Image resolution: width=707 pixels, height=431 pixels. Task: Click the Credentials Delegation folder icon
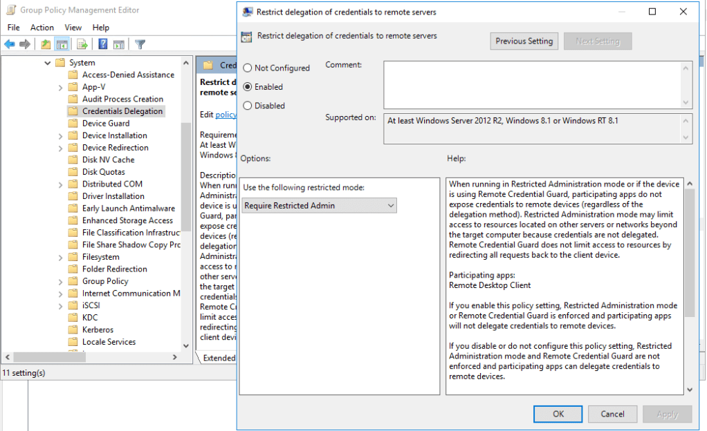(73, 111)
